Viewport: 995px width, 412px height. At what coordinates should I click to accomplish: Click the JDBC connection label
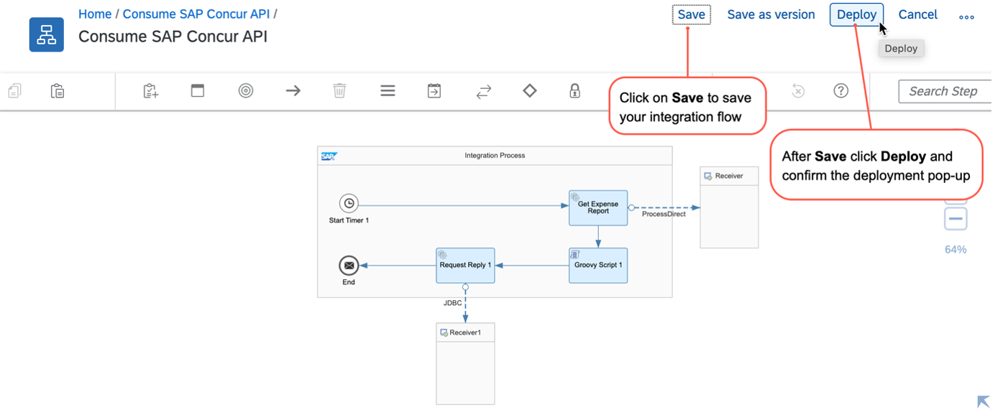pos(453,303)
